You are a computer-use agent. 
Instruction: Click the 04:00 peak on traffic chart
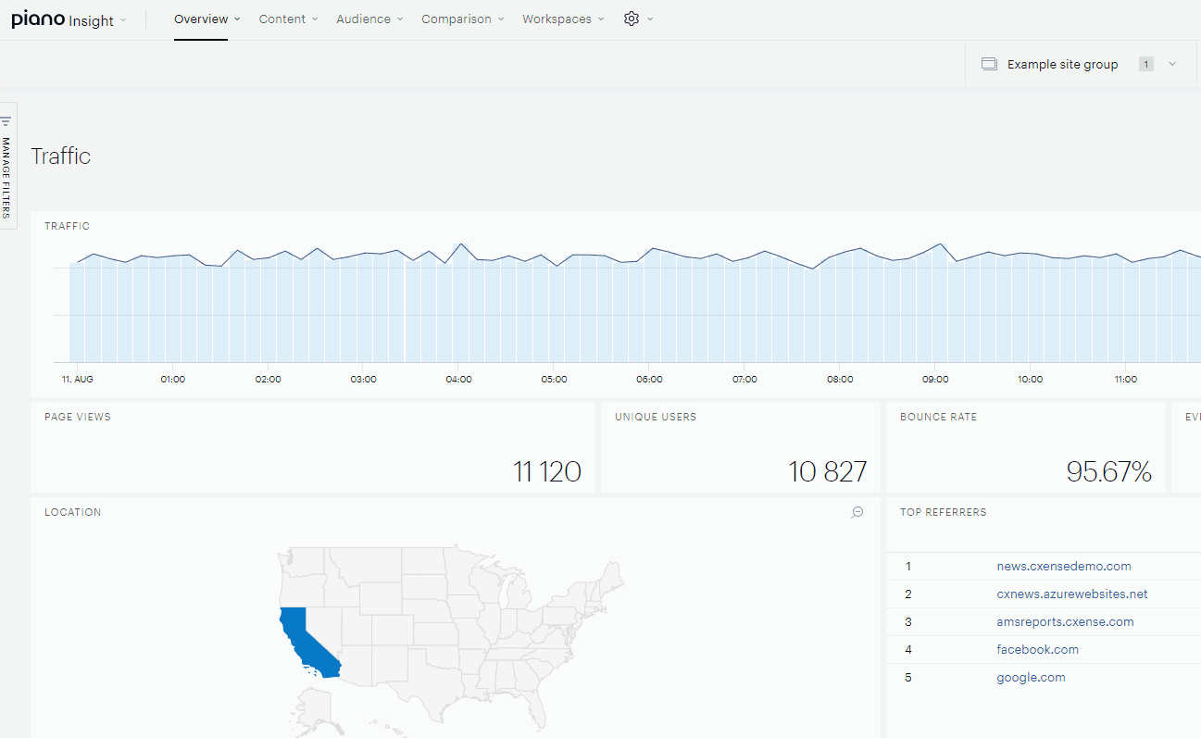460,244
